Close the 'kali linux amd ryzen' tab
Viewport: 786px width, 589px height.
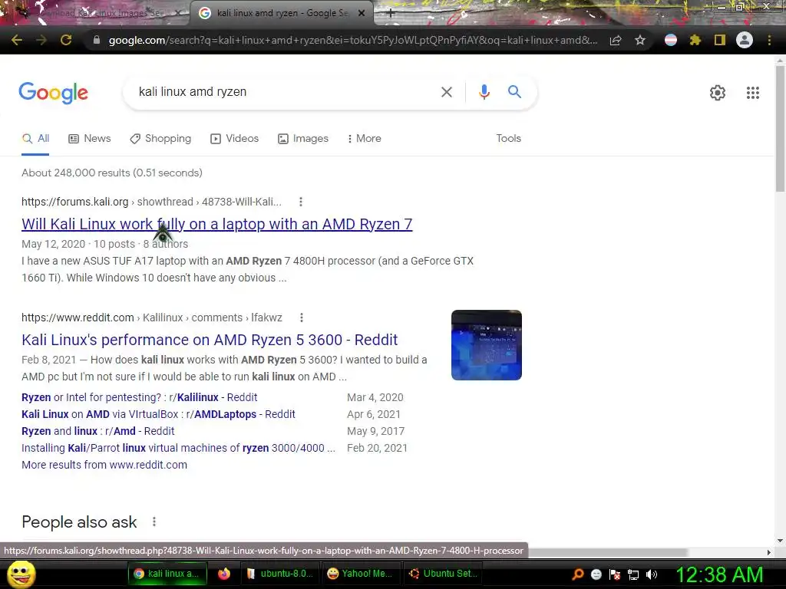click(x=362, y=14)
